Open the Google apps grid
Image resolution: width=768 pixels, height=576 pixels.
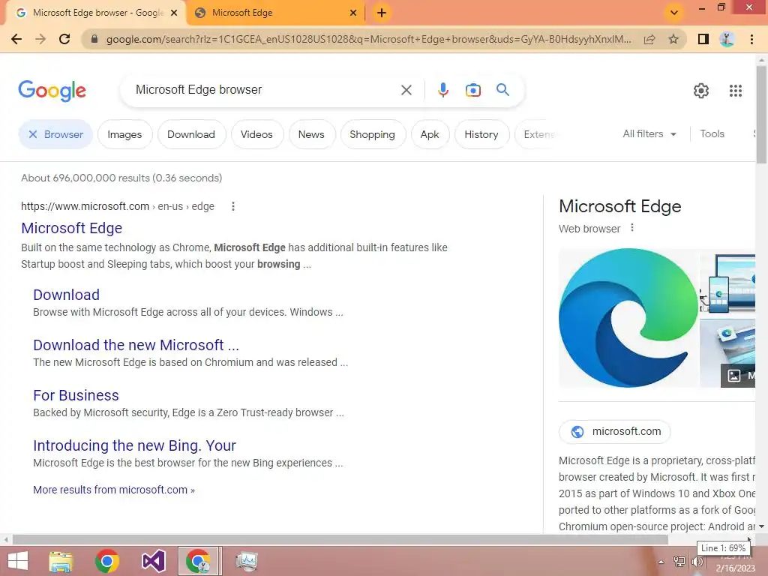(736, 91)
